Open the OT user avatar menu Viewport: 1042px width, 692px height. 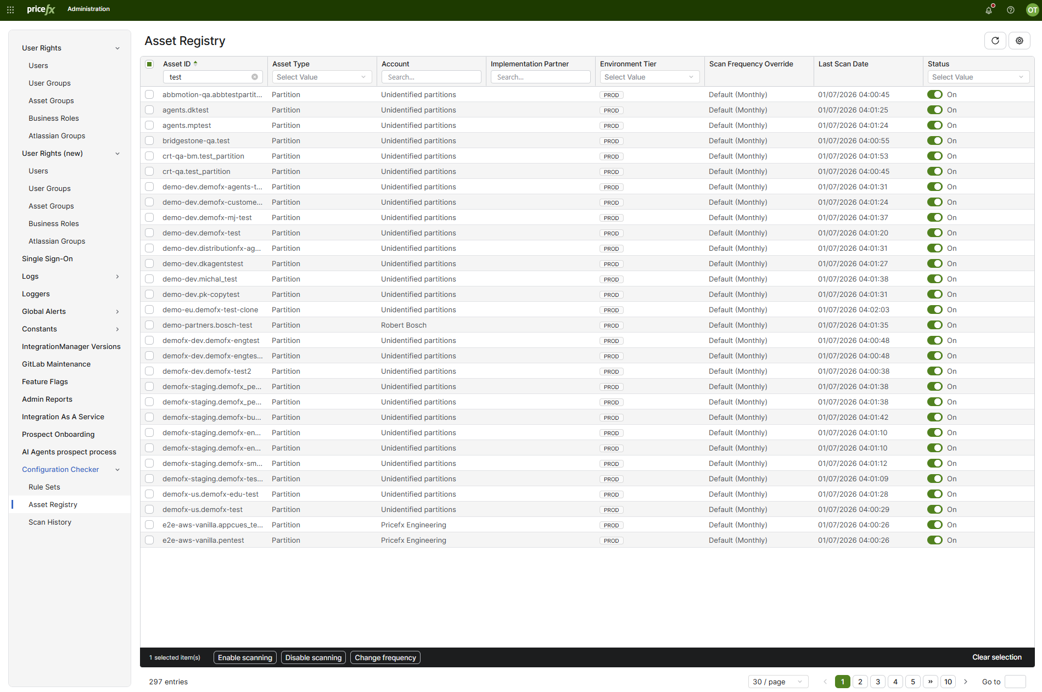pos(1032,9)
